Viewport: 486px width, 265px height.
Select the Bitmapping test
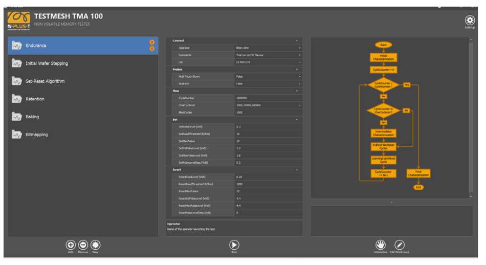(x=83, y=135)
